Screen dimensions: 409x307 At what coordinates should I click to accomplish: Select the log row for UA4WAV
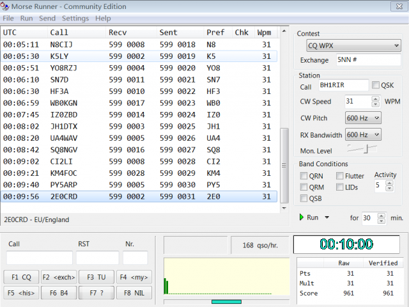(x=139, y=138)
